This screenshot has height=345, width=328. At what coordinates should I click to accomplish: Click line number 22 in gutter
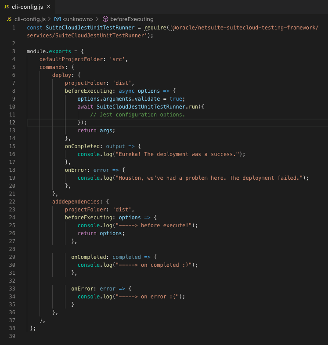[x=12, y=202]
